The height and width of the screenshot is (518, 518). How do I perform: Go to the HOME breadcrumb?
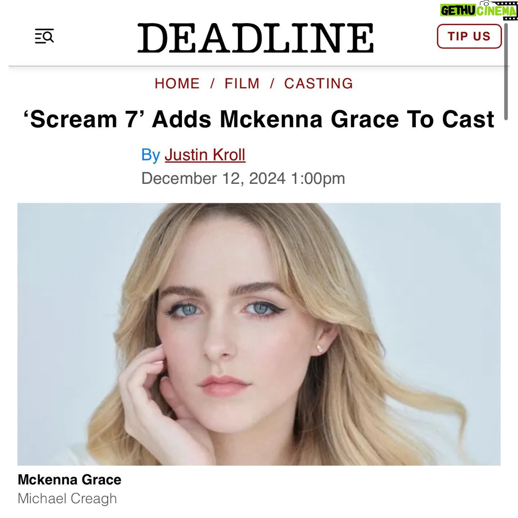(177, 83)
